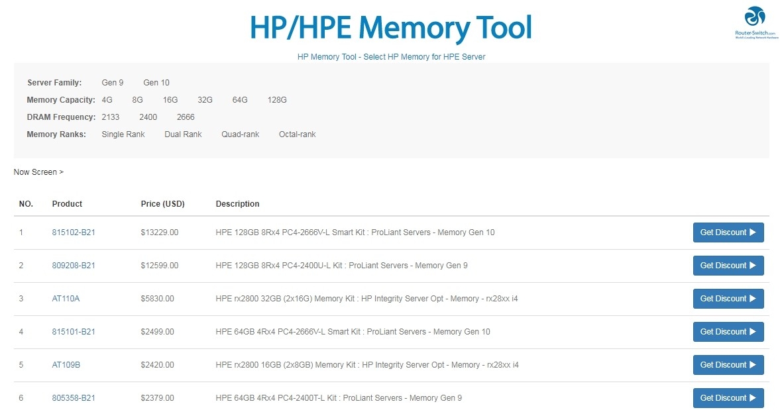Click the Description column header
780x410 pixels.
(237, 204)
